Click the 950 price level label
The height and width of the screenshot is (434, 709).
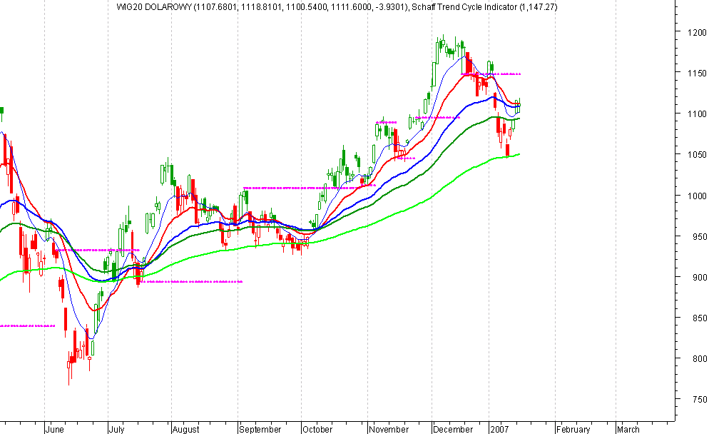click(699, 236)
